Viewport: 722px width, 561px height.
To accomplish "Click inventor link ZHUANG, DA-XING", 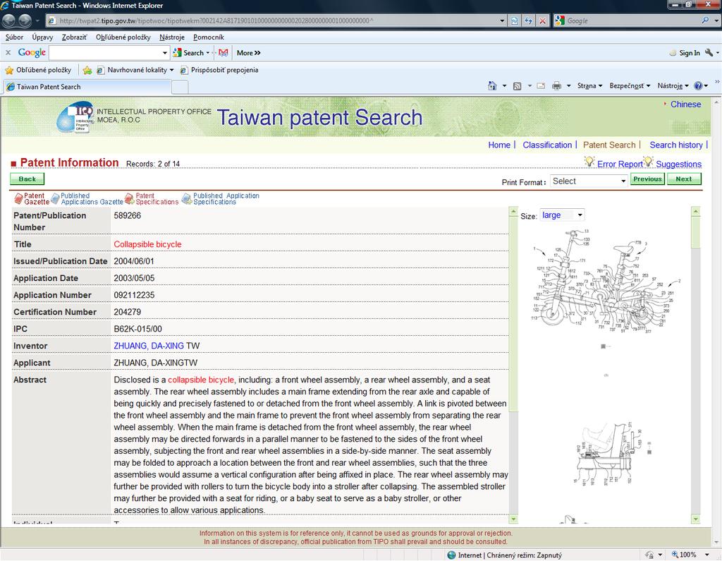I will click(x=149, y=346).
